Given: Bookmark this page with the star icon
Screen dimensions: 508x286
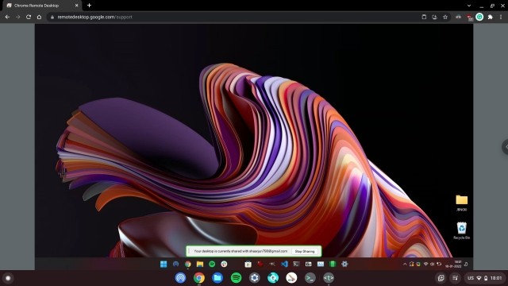Looking at the screenshot, I should pos(445,17).
